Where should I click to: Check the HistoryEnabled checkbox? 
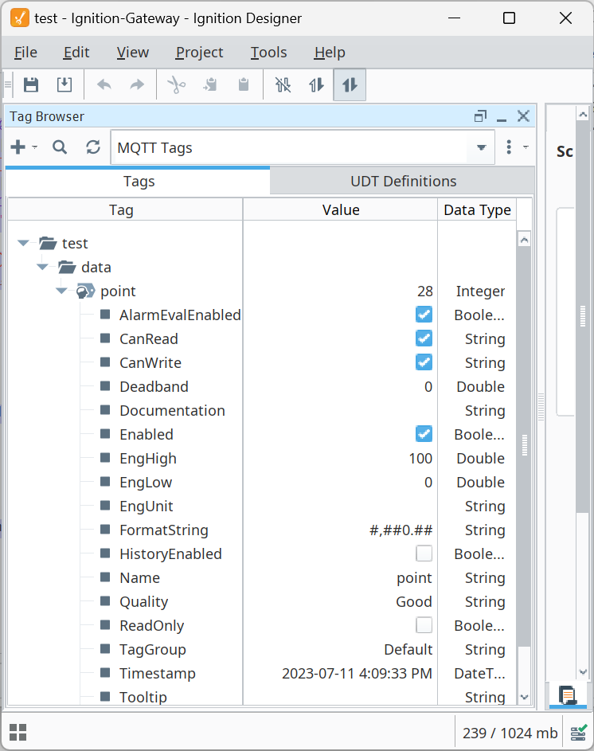tap(424, 553)
